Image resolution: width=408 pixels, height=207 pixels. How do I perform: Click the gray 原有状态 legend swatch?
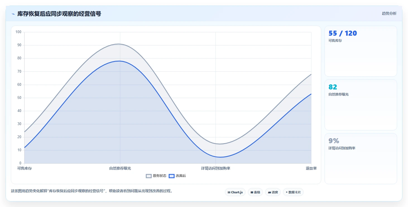tap(149, 176)
